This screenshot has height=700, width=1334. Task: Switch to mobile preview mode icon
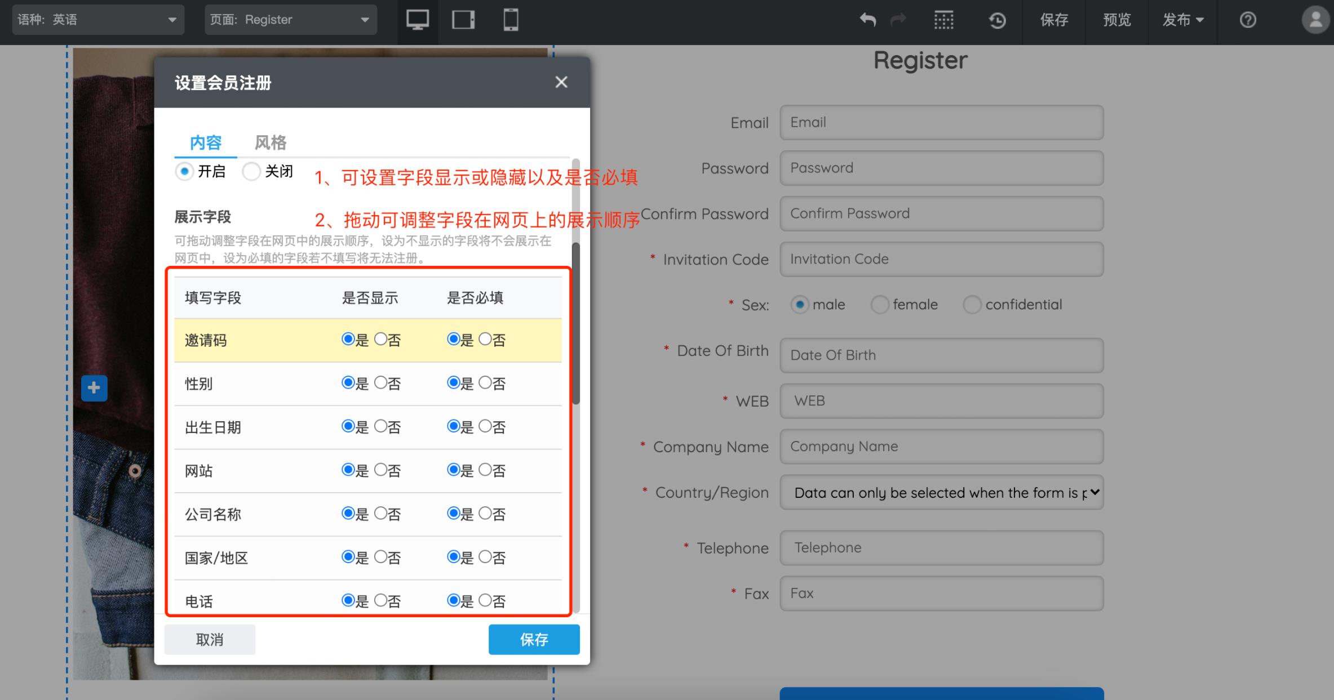(x=511, y=21)
